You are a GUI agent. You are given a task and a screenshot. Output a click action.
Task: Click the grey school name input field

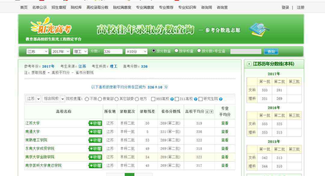coord(246,51)
